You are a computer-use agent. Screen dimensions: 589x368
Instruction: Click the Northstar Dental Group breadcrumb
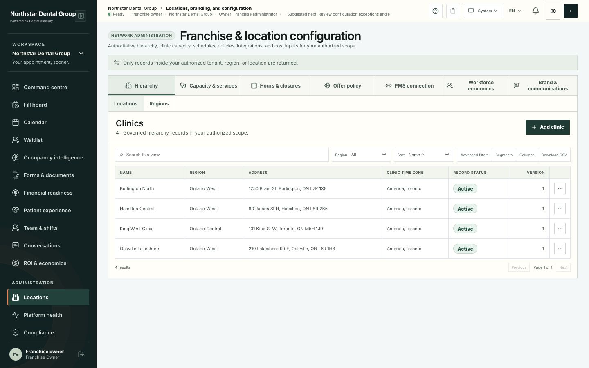tap(133, 8)
